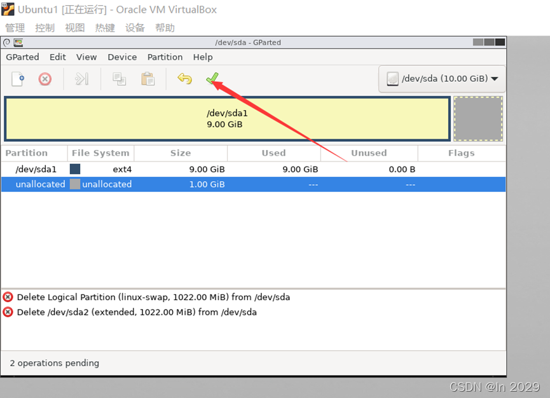Image resolution: width=550 pixels, height=398 pixels.
Task: Open the Partition menu
Action: click(165, 57)
